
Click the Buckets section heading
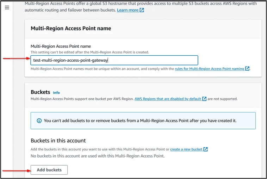point(41,92)
